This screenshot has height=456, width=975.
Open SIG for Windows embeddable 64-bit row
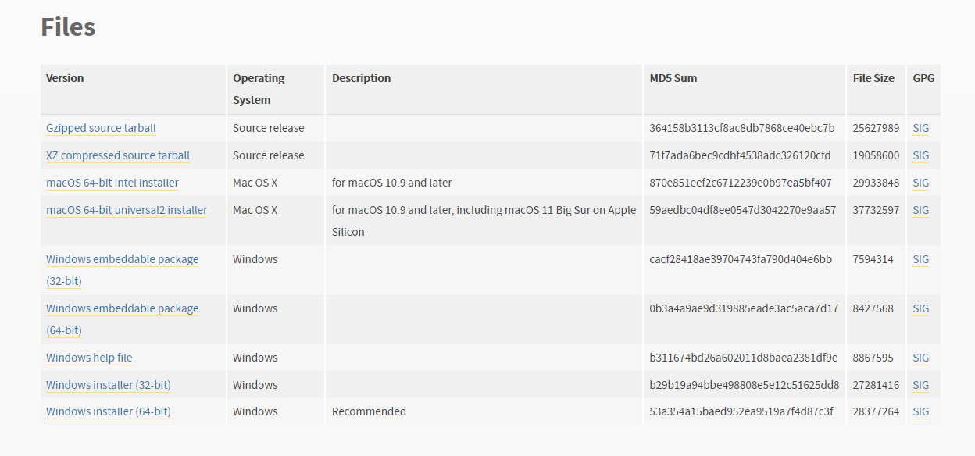pyautogui.click(x=921, y=308)
